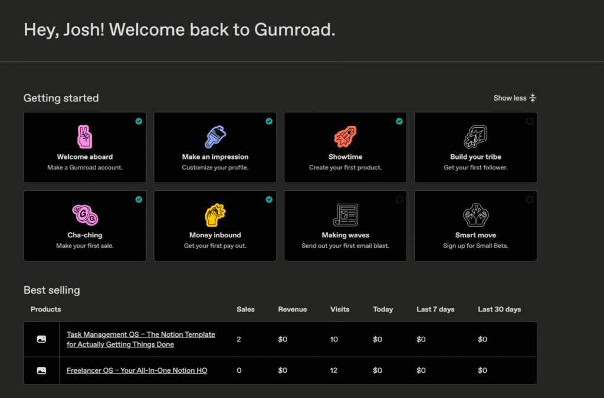Click the Showtime card title
The height and width of the screenshot is (398, 604).
(x=345, y=157)
